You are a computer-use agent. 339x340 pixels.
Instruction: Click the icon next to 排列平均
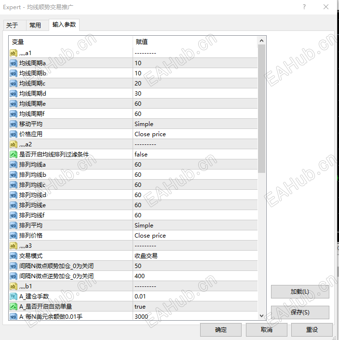click(x=13, y=226)
